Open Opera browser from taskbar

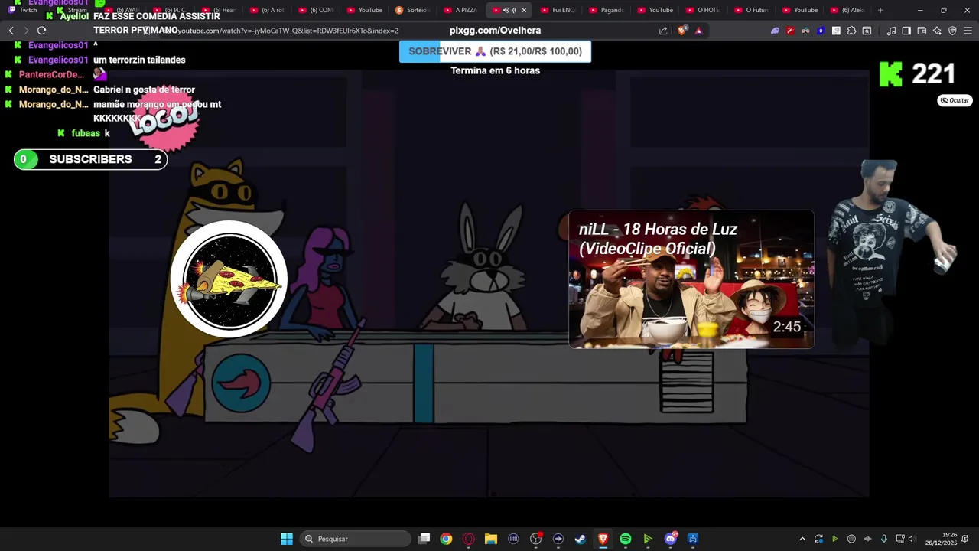pos(469,539)
